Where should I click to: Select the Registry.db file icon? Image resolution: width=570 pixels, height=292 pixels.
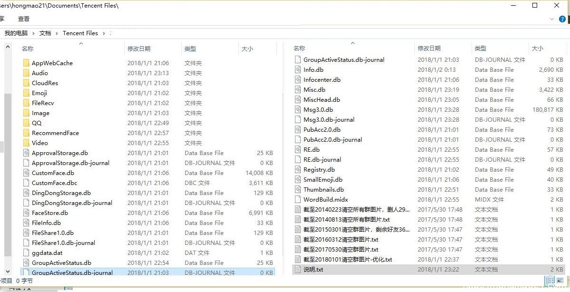coord(298,170)
